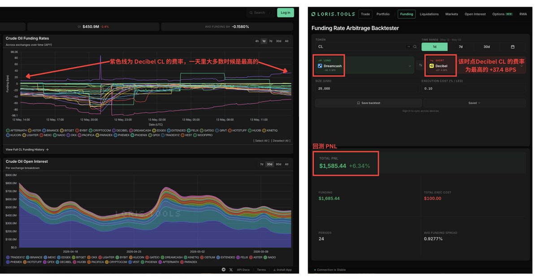The width and height of the screenshot is (538, 279).
Task: Toggle GATEIO series in funding legend
Action: [x=207, y=131]
